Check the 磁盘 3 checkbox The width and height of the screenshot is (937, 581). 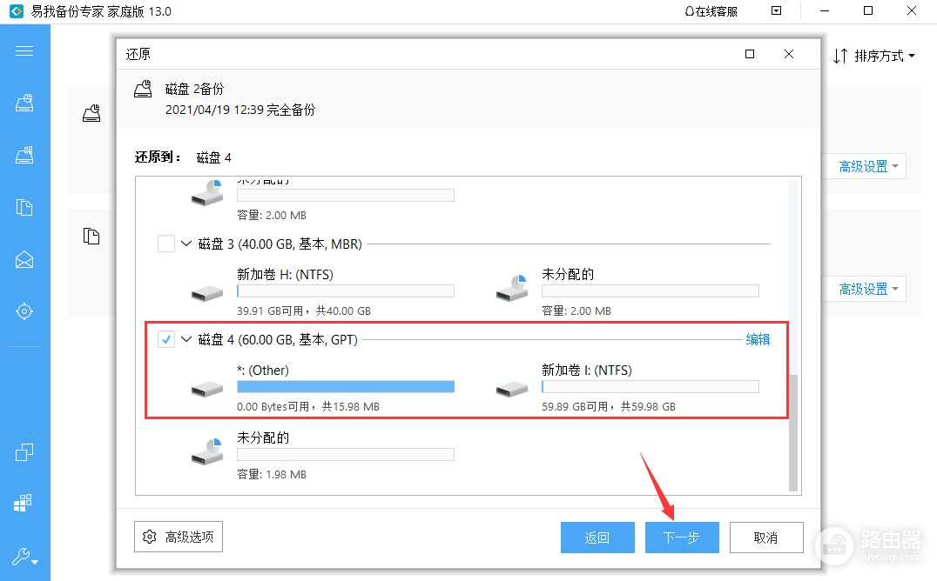(x=166, y=244)
